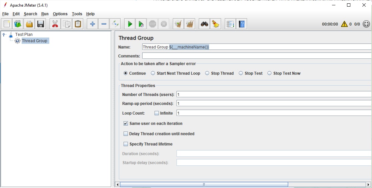The height and width of the screenshot is (188, 372).
Task: Select the Stop Test Now option
Action: tap(269, 73)
